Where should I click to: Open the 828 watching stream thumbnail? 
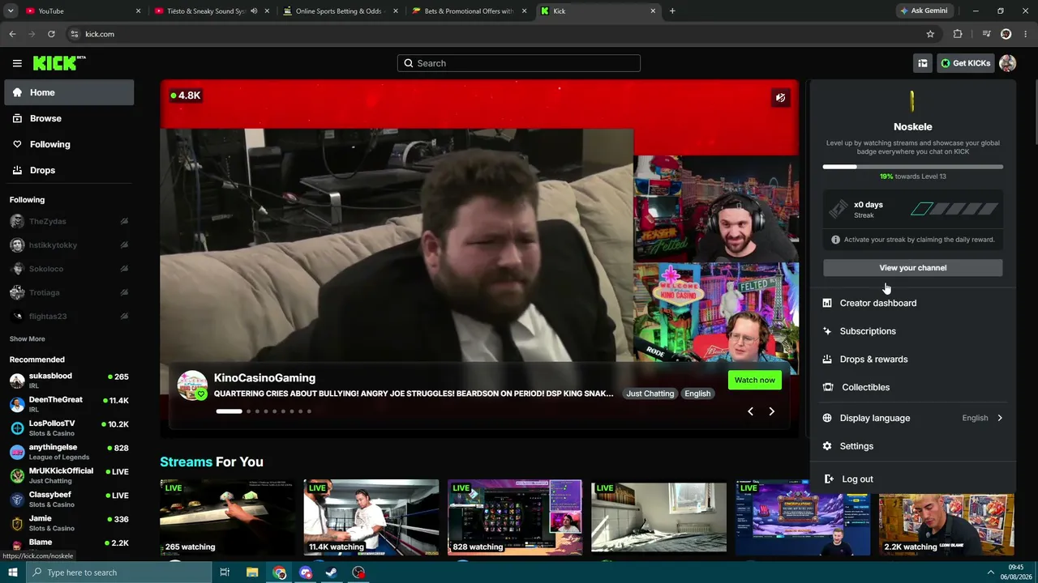pos(515,517)
